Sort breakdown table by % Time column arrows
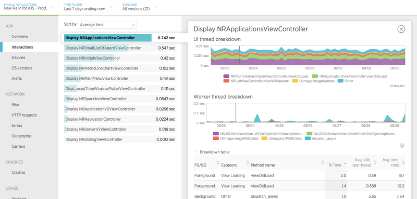The height and width of the screenshot is (199, 417). coord(345,163)
